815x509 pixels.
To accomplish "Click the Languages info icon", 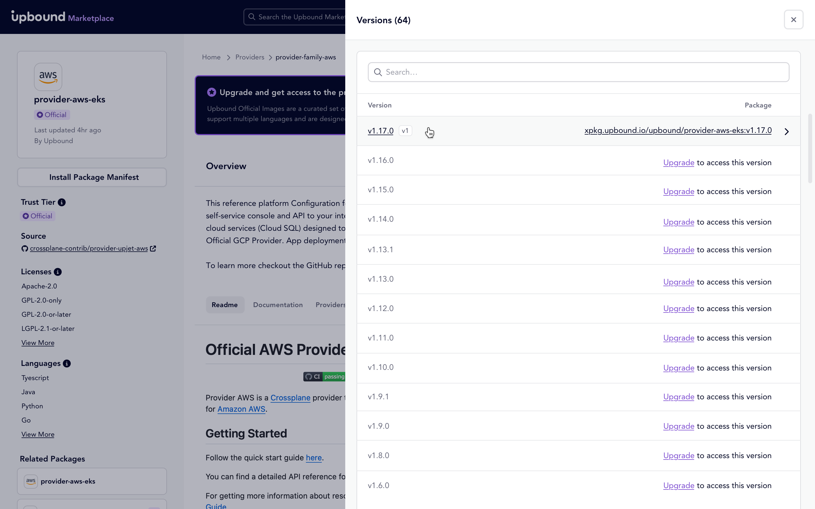I will click(x=67, y=364).
